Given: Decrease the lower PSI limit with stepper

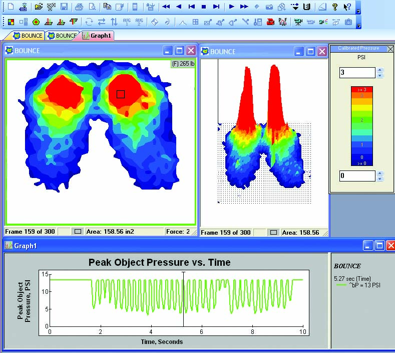Looking at the screenshot, I should [x=380, y=179].
